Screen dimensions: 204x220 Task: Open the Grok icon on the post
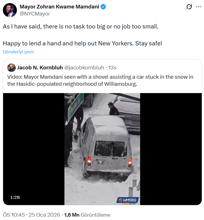(189, 7)
